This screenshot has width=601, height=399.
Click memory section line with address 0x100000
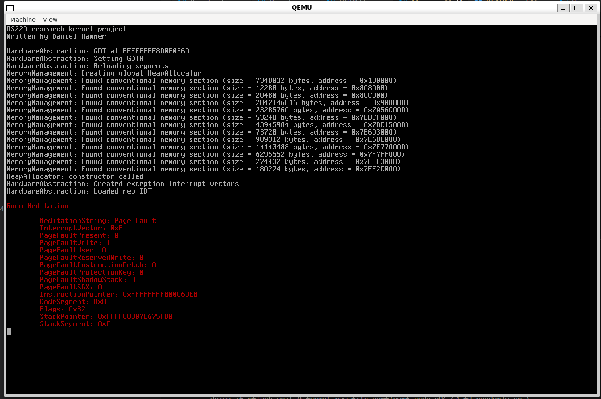[201, 81]
